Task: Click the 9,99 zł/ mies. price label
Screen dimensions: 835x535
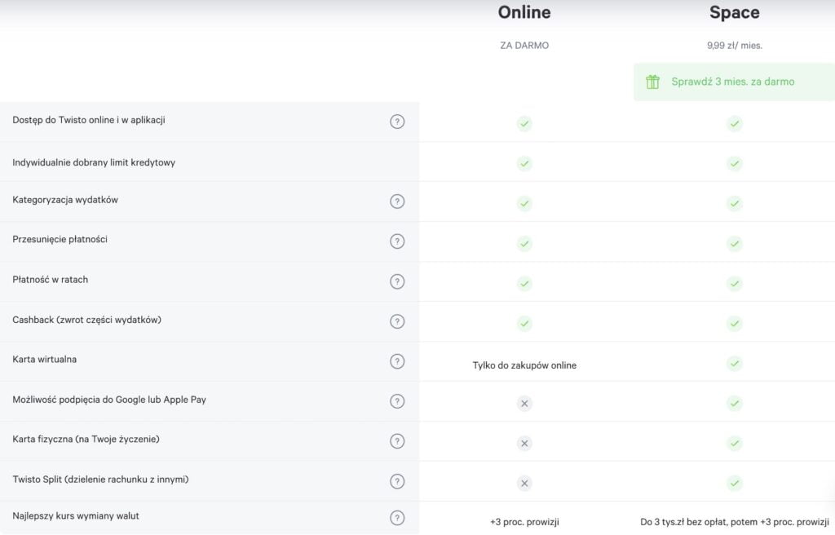Action: (x=735, y=46)
